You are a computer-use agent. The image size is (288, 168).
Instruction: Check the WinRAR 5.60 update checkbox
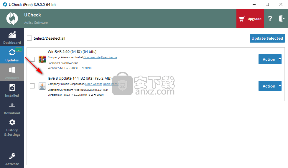[x=32, y=59]
